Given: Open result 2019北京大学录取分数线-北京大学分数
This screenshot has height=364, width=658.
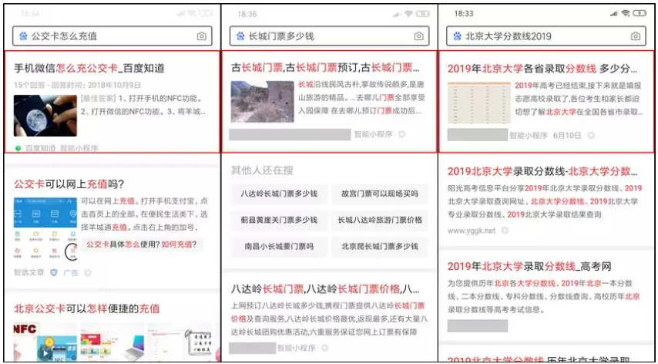Looking at the screenshot, I should click(542, 171).
